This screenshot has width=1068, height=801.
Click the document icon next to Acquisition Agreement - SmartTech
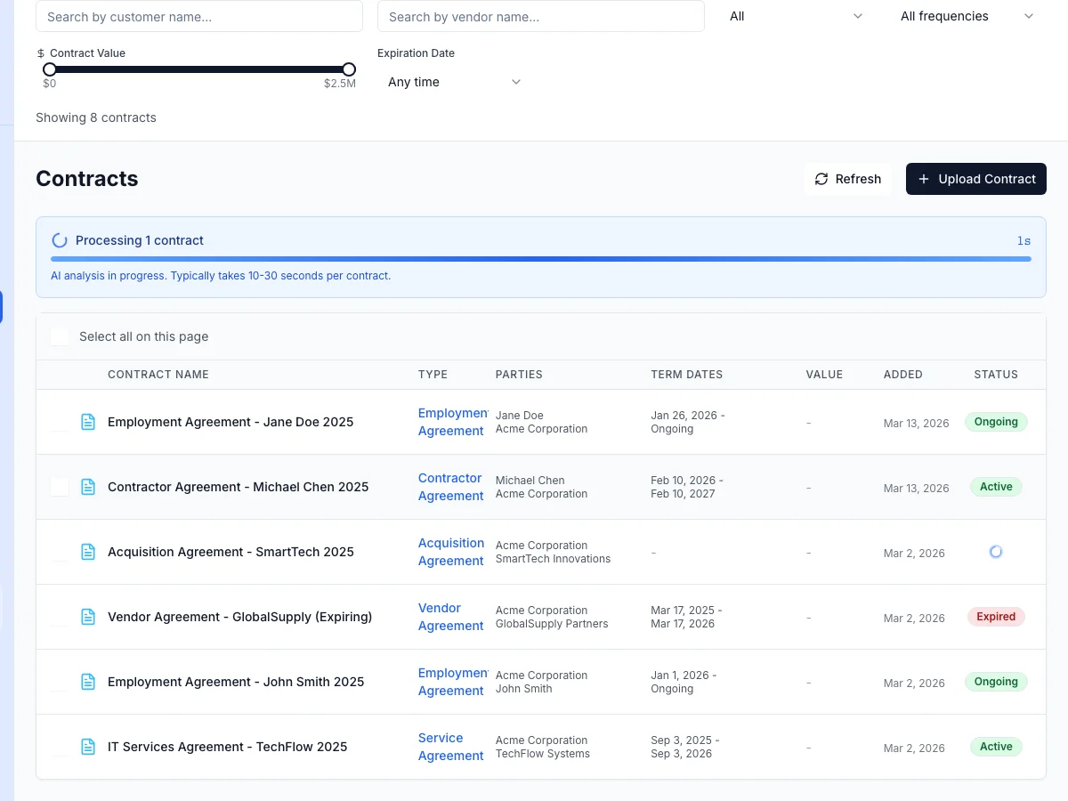(88, 552)
